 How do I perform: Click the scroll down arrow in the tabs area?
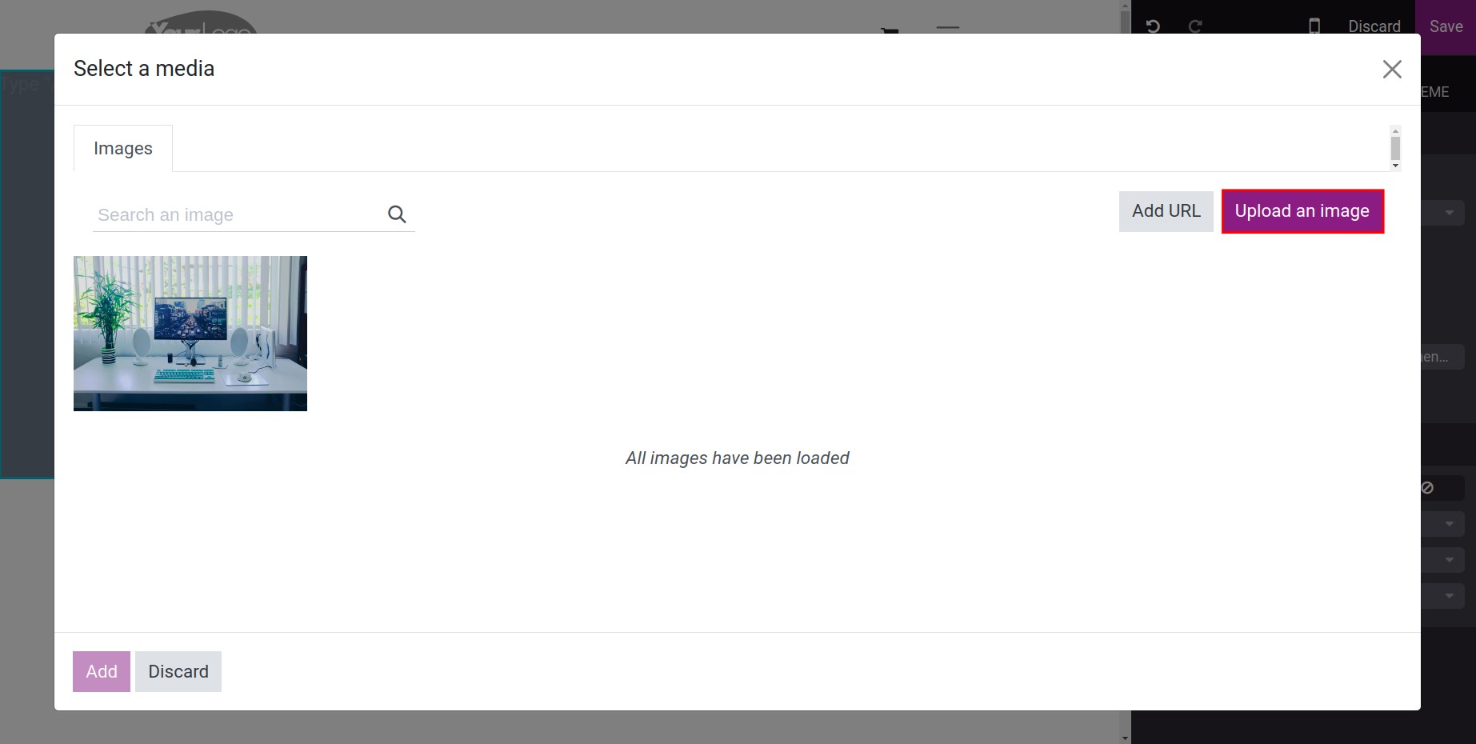coord(1395,166)
